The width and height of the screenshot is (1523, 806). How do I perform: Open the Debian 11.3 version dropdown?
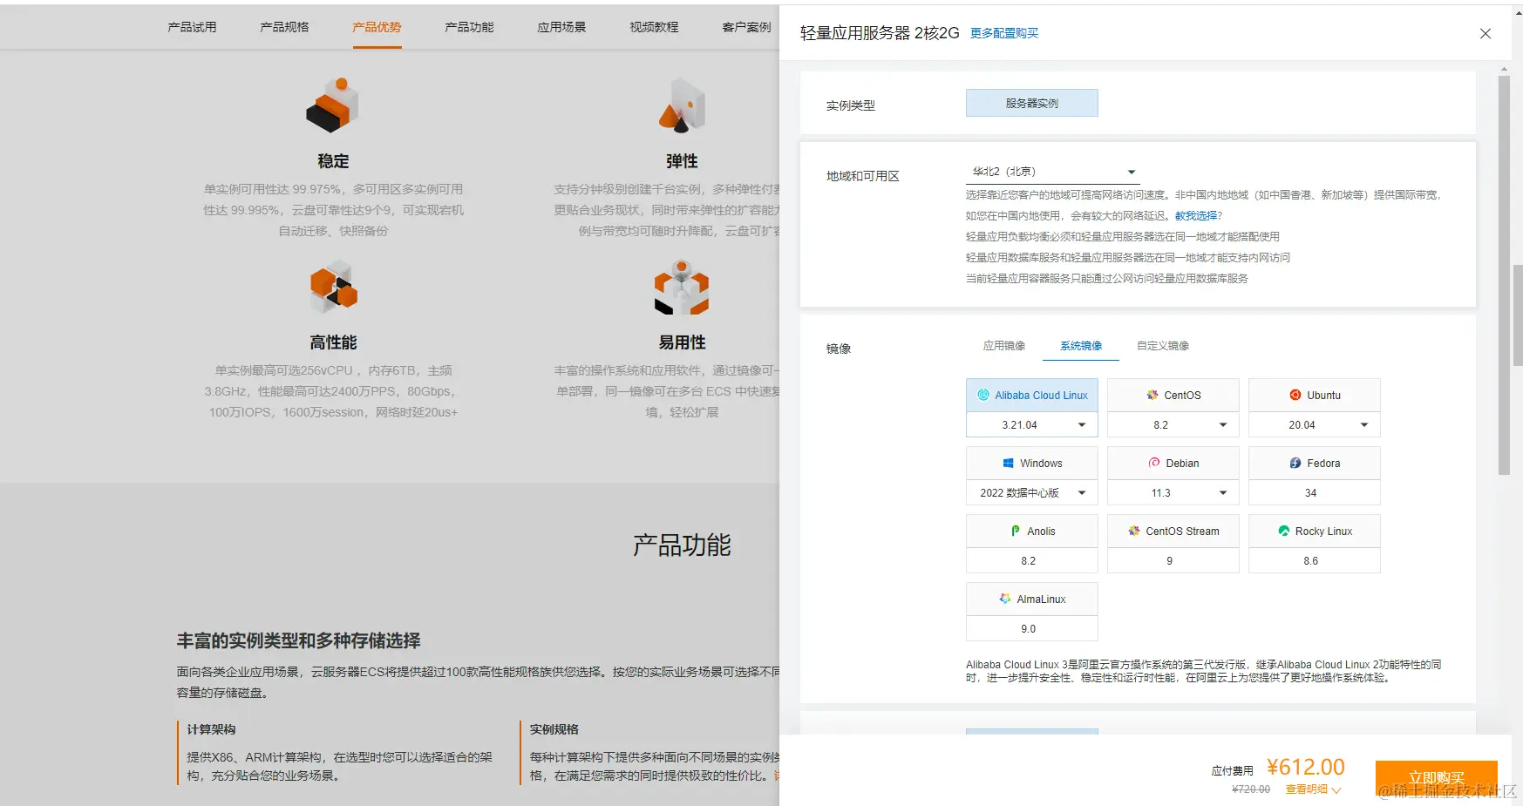coord(1173,492)
